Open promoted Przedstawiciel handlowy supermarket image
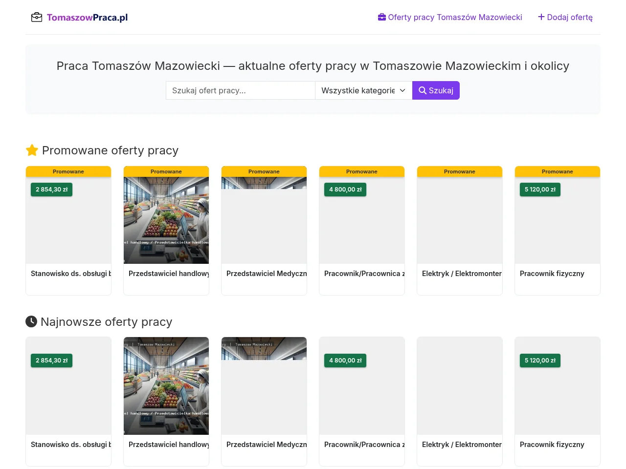626x469 pixels. click(166, 220)
